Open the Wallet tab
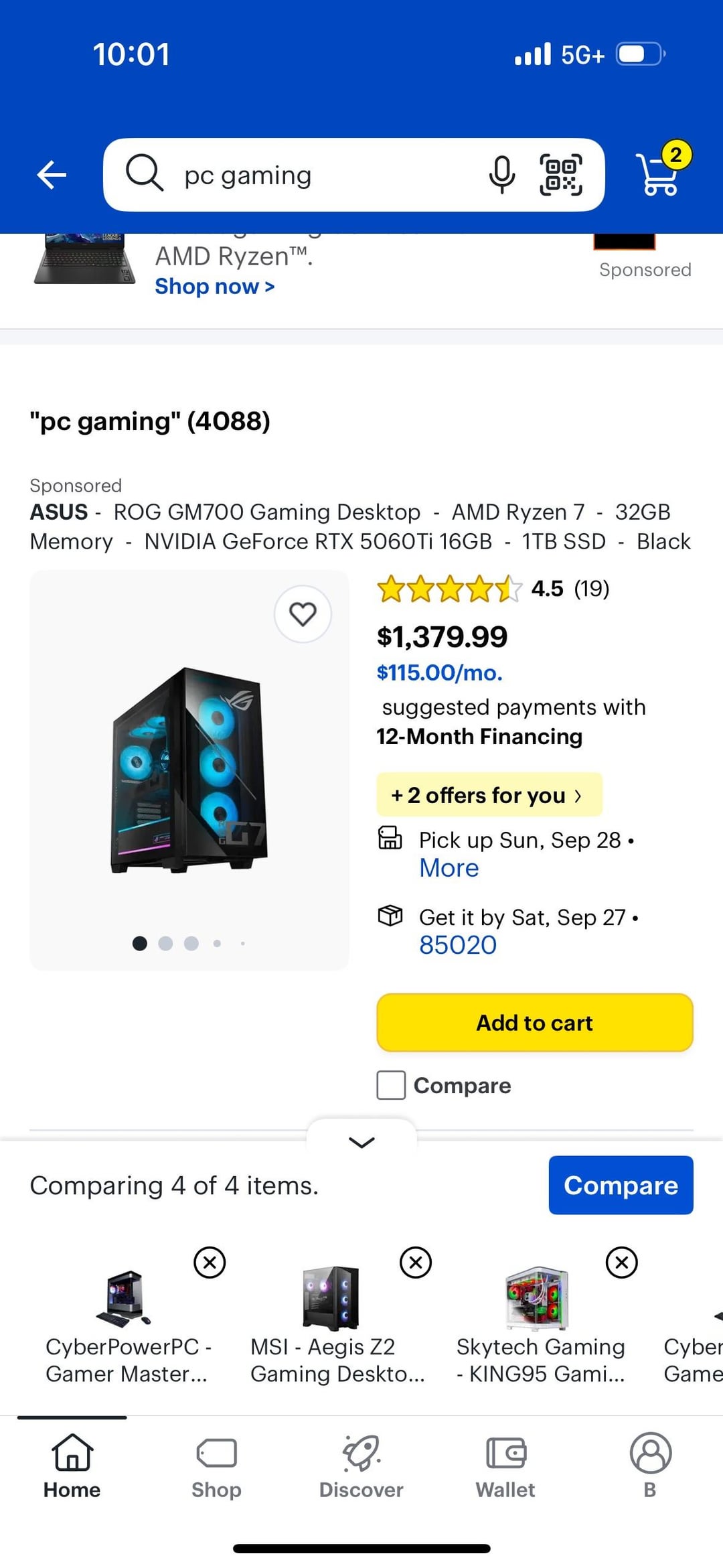The height and width of the screenshot is (1568, 723). point(505,1466)
